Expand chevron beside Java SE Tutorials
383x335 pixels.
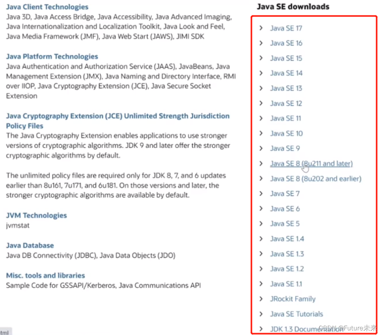click(x=261, y=314)
